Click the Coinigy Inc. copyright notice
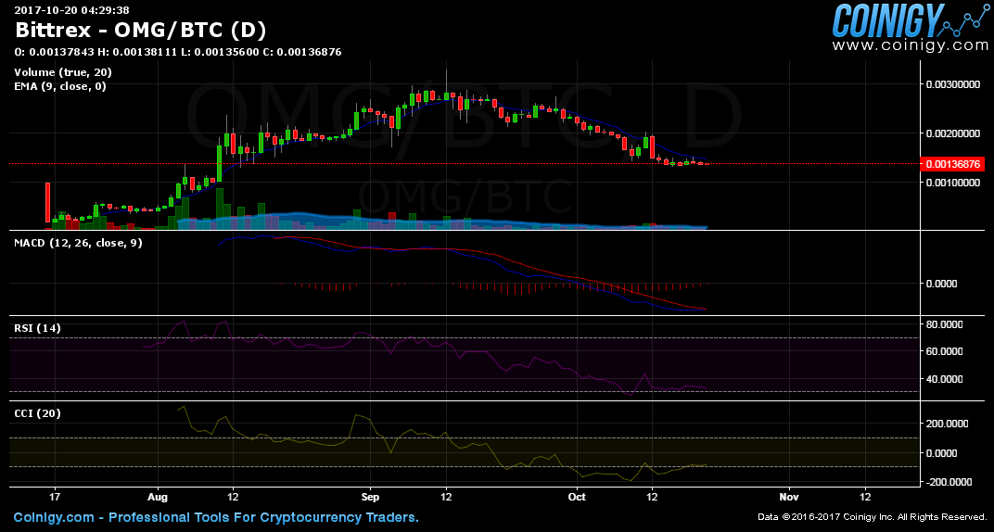This screenshot has width=994, height=532. tap(872, 517)
